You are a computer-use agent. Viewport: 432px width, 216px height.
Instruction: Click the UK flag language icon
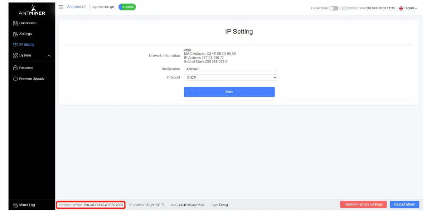(401, 8)
